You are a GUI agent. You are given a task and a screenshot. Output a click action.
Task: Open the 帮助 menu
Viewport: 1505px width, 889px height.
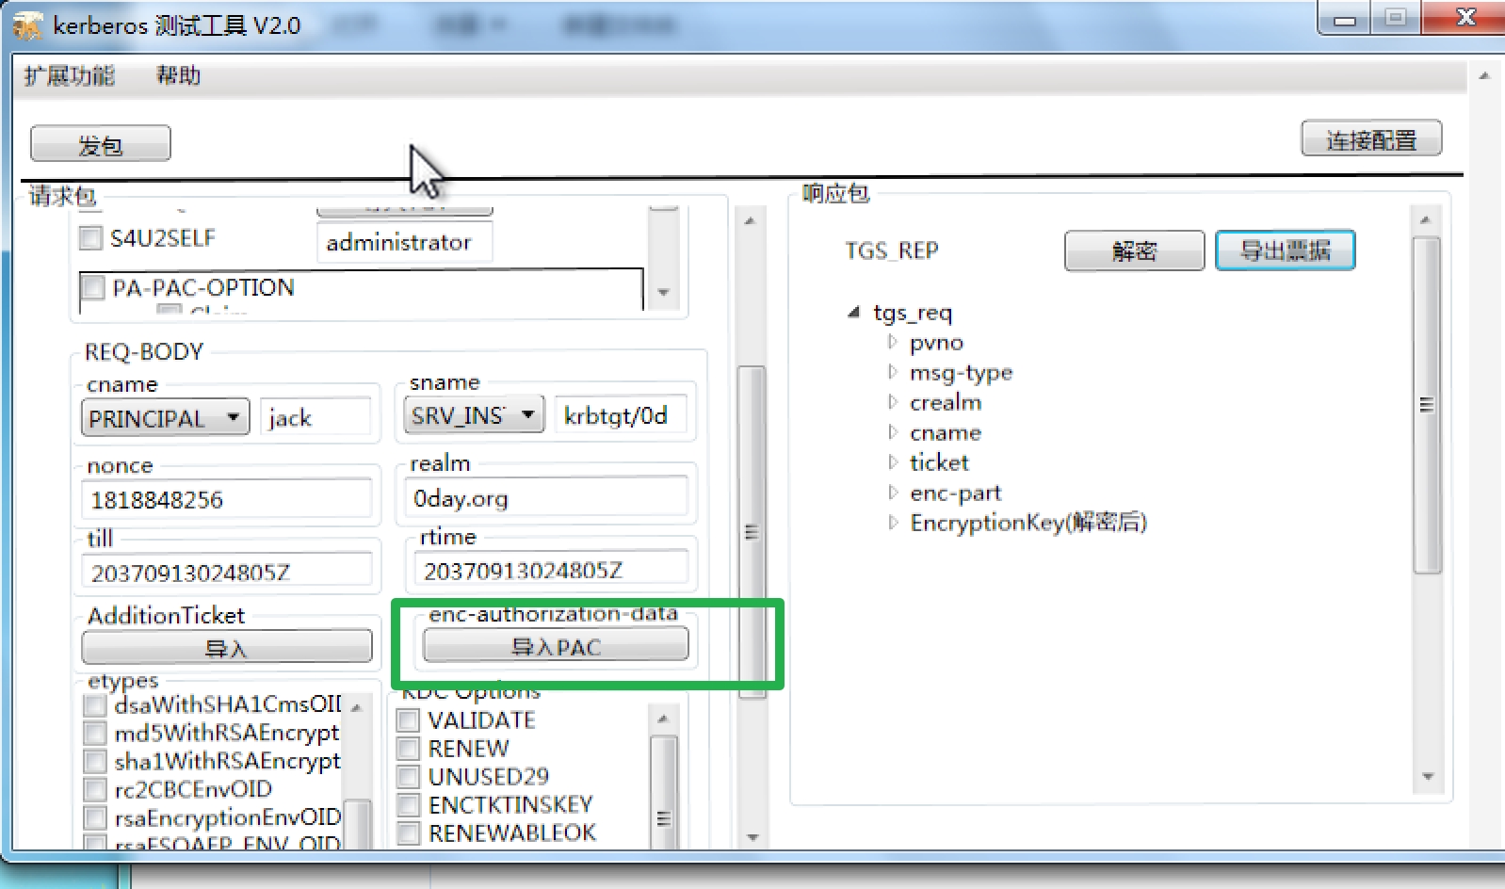point(178,75)
